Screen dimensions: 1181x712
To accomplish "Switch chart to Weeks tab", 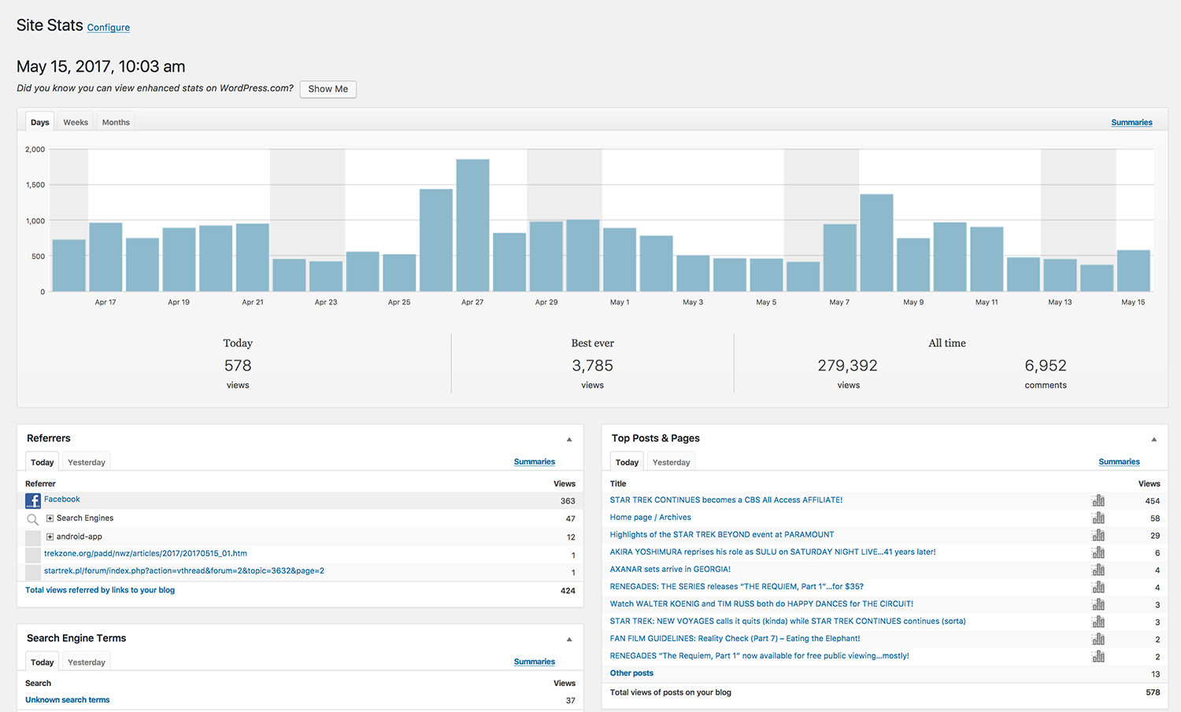I will (x=76, y=122).
